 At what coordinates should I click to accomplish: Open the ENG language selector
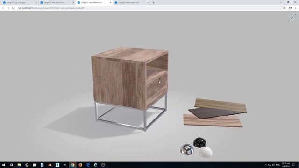click(x=278, y=165)
